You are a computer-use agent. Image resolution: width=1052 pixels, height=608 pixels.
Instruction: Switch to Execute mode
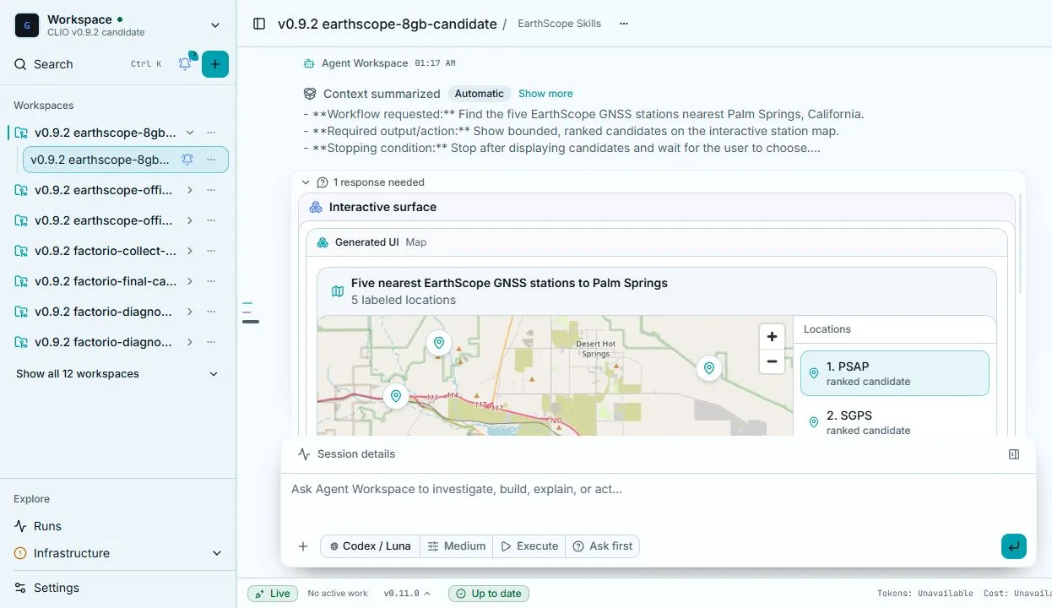529,546
